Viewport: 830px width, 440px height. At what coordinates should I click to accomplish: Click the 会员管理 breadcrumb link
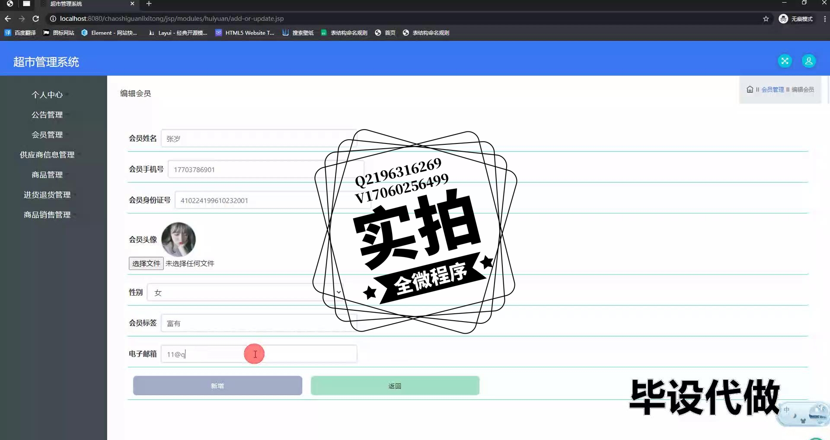pos(773,89)
